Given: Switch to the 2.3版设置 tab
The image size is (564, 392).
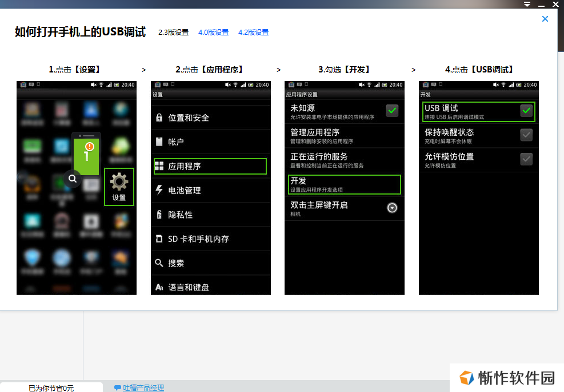Looking at the screenshot, I should [x=173, y=33].
